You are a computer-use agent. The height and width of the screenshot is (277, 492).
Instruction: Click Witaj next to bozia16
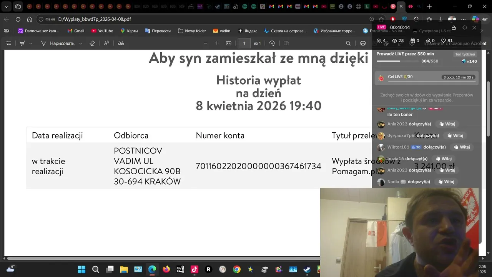tap(444, 159)
